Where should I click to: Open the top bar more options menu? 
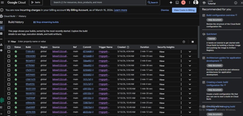(190, 2)
